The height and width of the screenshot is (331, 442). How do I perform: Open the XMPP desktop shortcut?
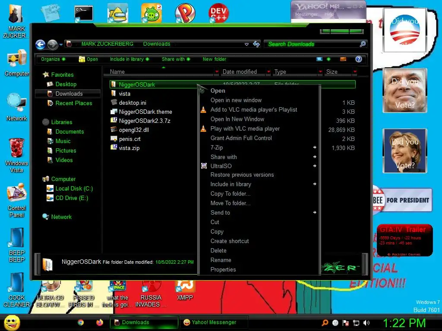pyautogui.click(x=185, y=291)
